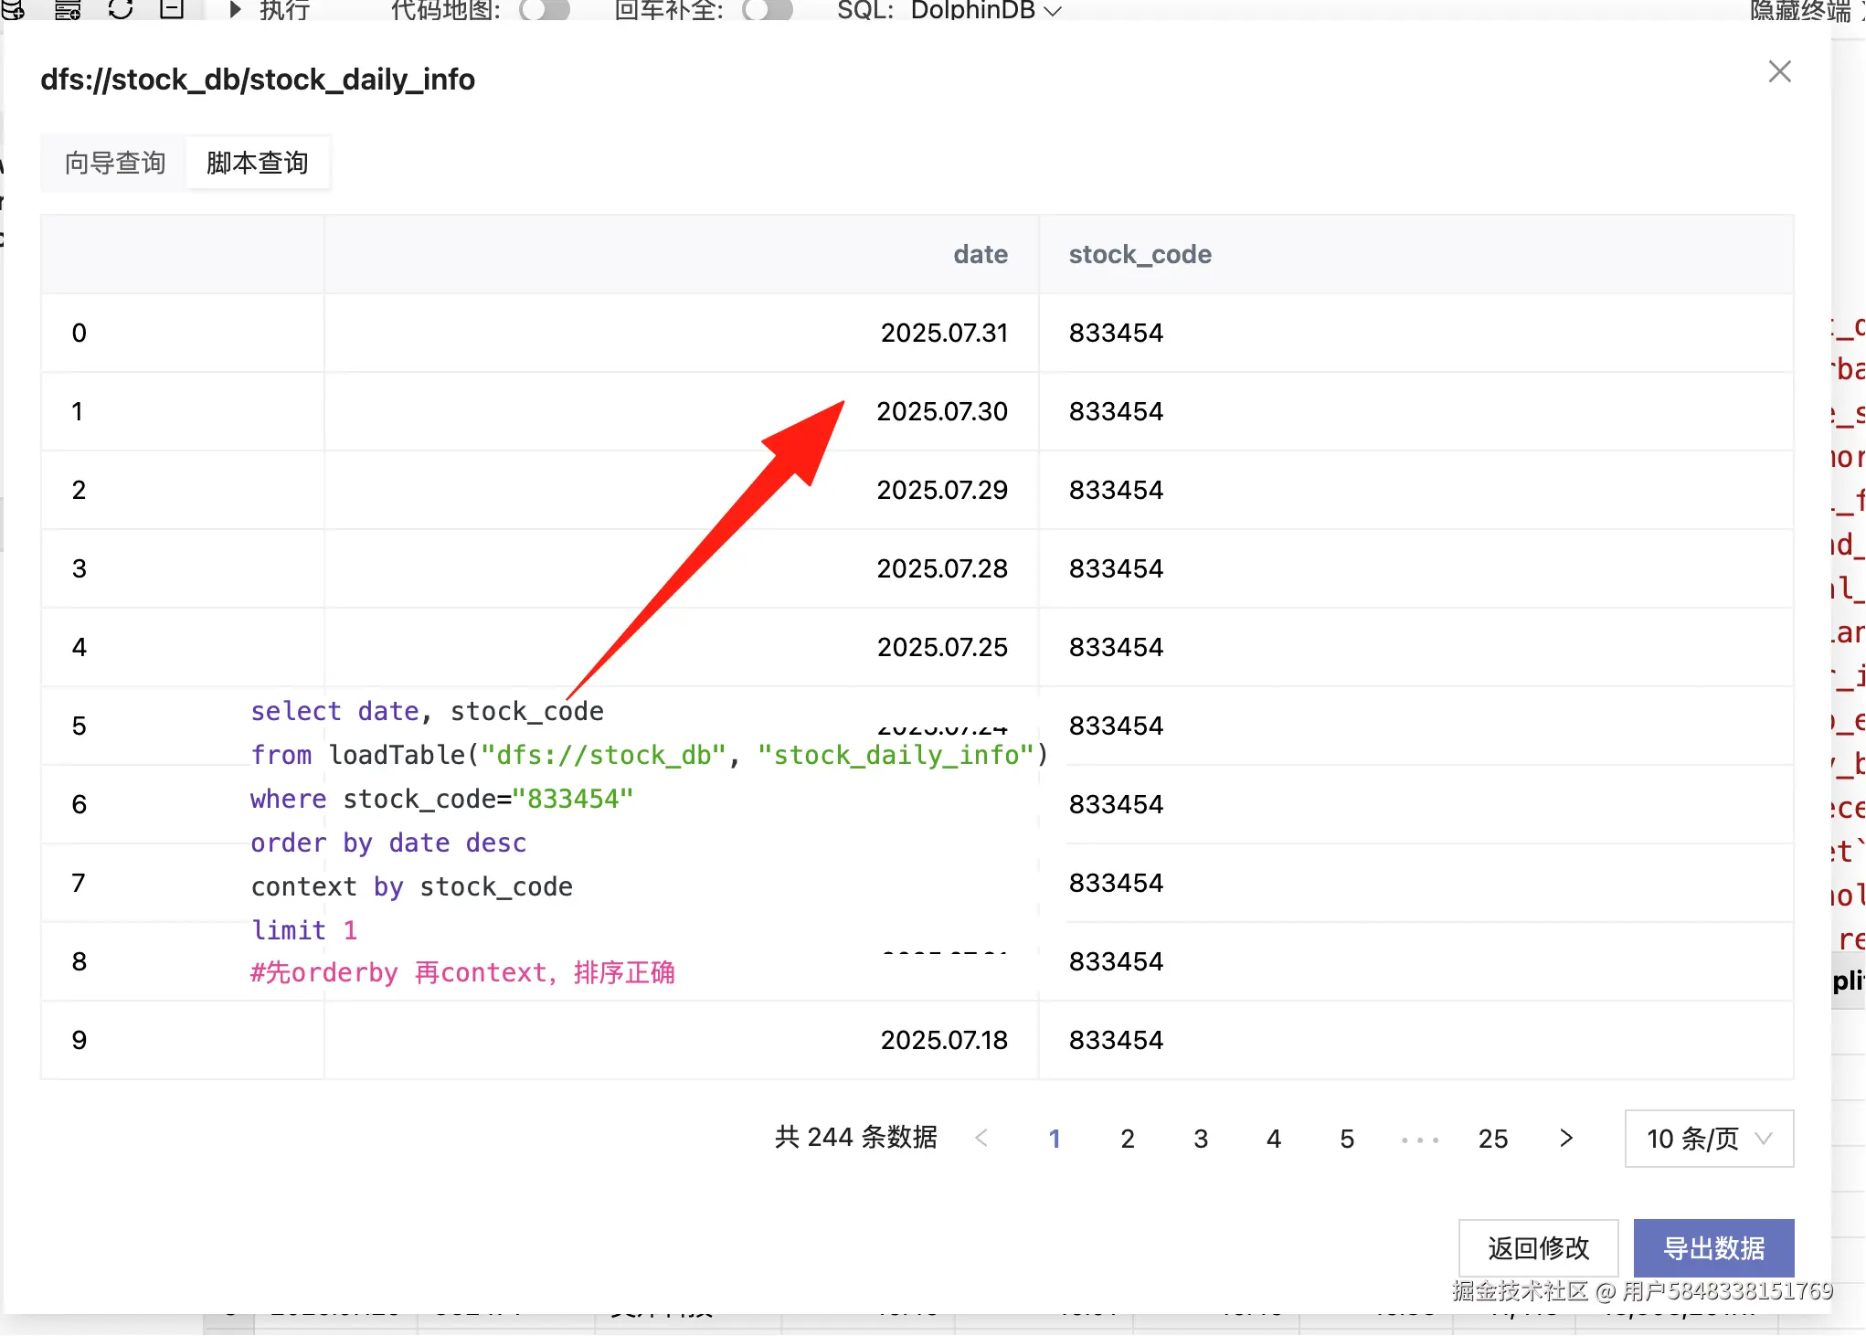Click the 执行 run play icon
This screenshot has width=1866, height=1336.
click(x=236, y=10)
